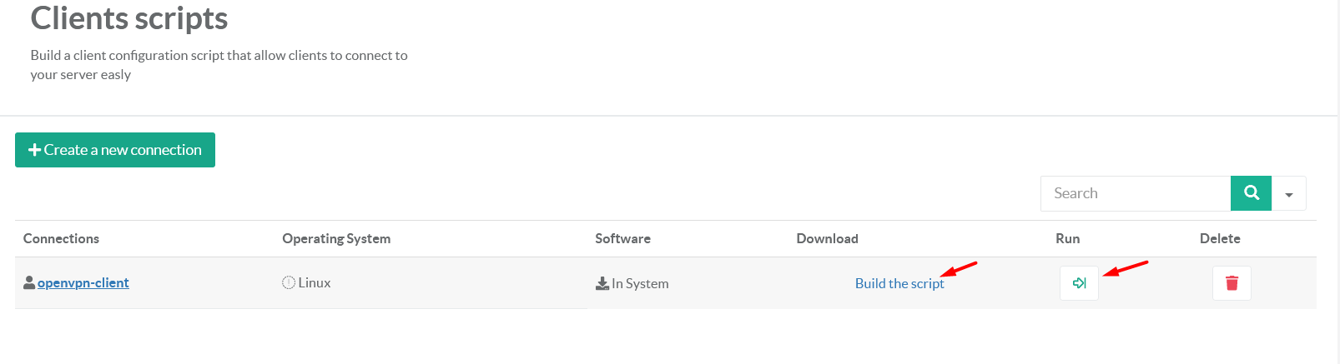Click the download icon beside In System
Viewport: 1340px width, 364px height.
(602, 284)
